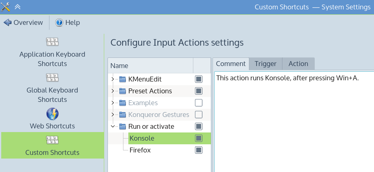Go back to Overview
The width and height of the screenshot is (374, 172).
(23, 22)
